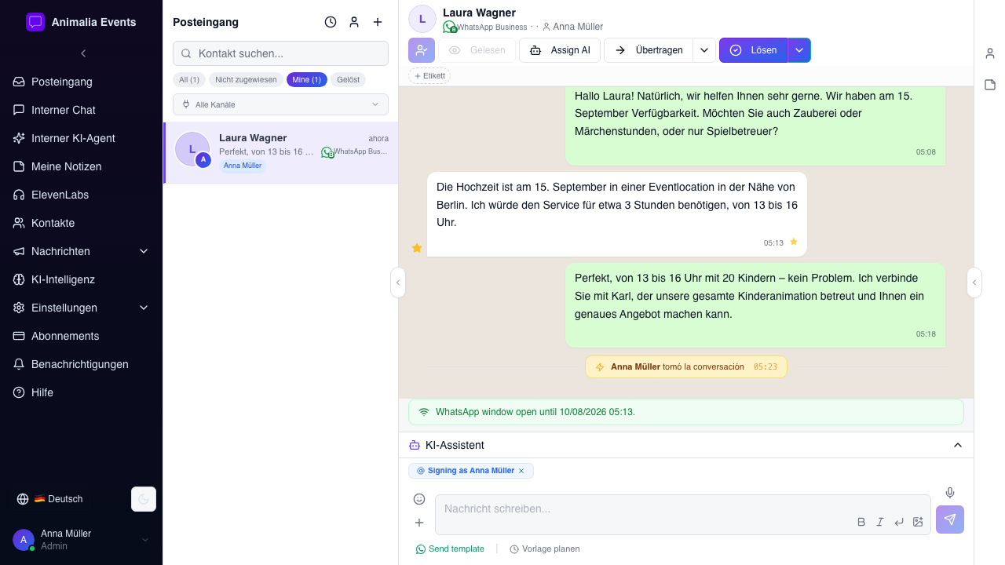Open the Übertragen dropdown arrow

[x=704, y=50]
